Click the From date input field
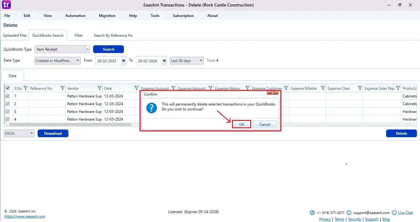420x222 pixels. click(108, 61)
